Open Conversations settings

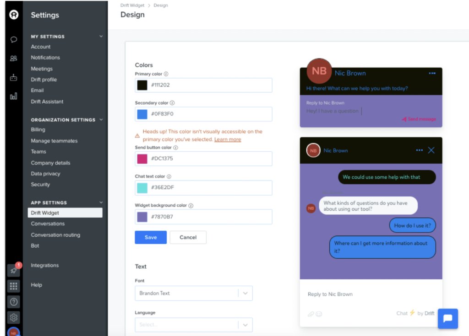(x=48, y=224)
